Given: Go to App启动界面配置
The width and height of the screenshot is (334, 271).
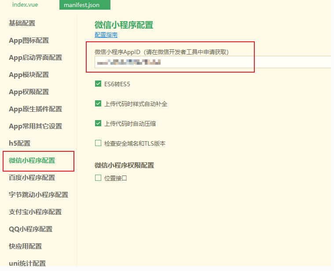Looking at the screenshot, I should tap(35, 58).
